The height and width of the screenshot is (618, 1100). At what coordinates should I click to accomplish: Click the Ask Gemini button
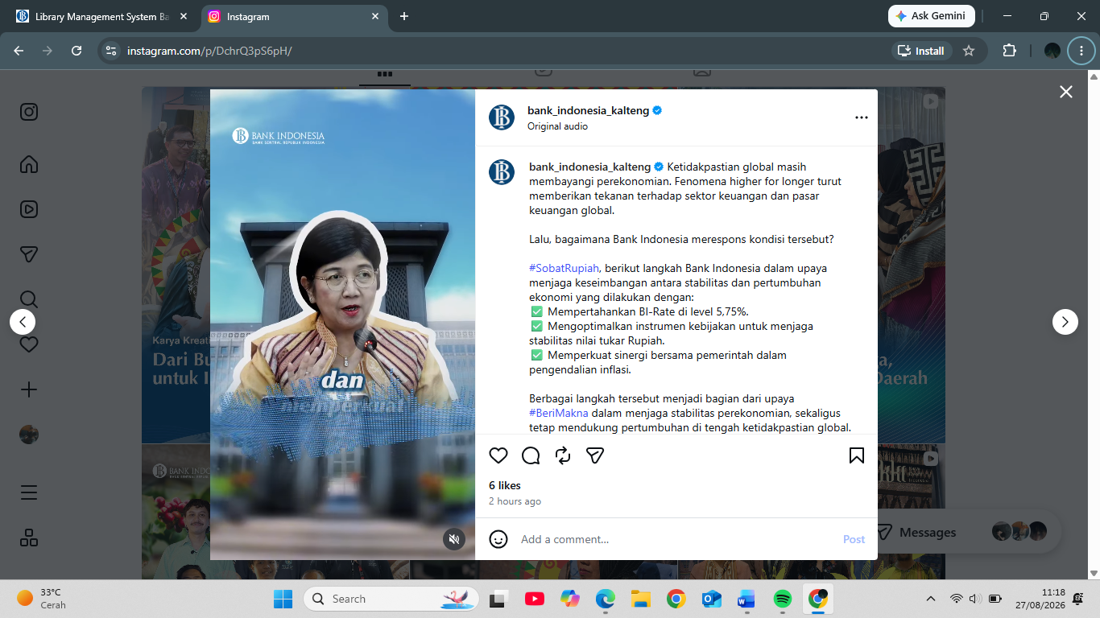click(x=932, y=16)
